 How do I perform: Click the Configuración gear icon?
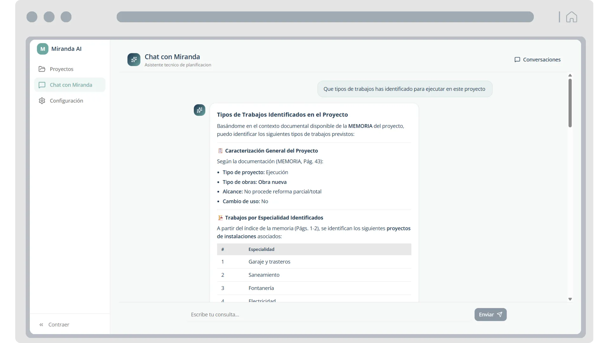coord(42,101)
